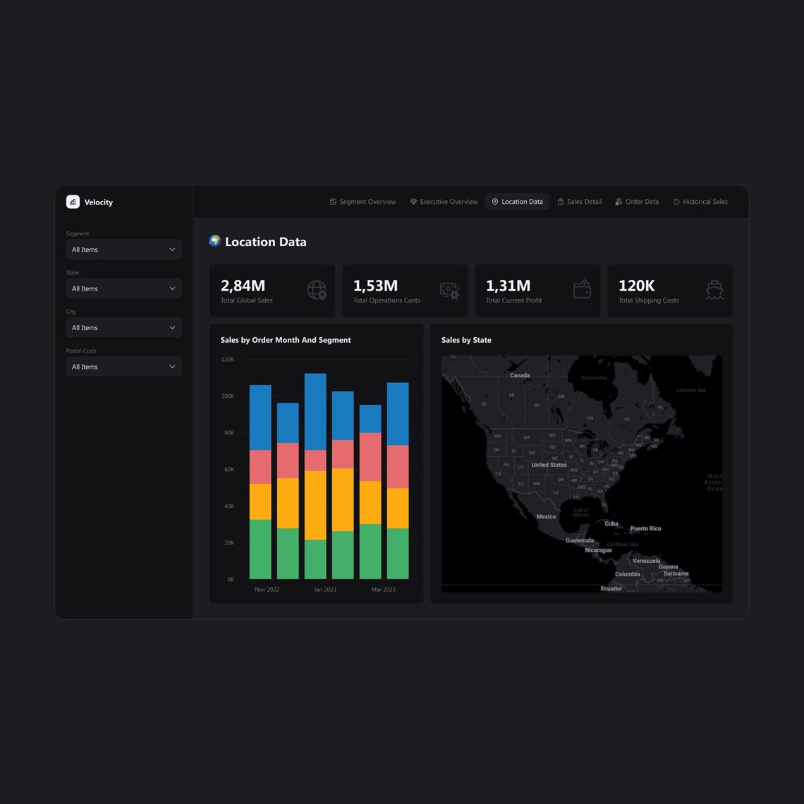Image resolution: width=804 pixels, height=804 pixels.
Task: Click the globe icon on Total Global Sales card
Action: [316, 290]
